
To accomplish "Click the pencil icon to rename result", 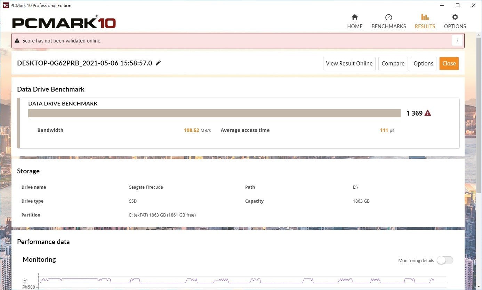I will click(x=158, y=63).
